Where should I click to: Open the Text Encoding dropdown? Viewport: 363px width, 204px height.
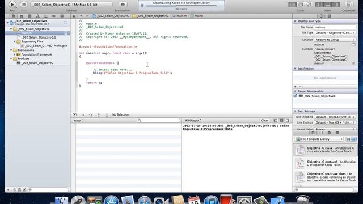(x=335, y=117)
